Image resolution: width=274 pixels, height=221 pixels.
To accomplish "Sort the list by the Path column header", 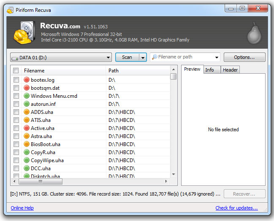I will (x=137, y=71).
